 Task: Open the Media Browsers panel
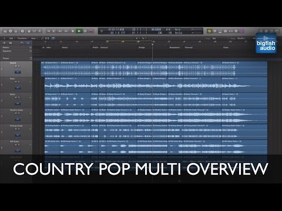click(x=277, y=31)
